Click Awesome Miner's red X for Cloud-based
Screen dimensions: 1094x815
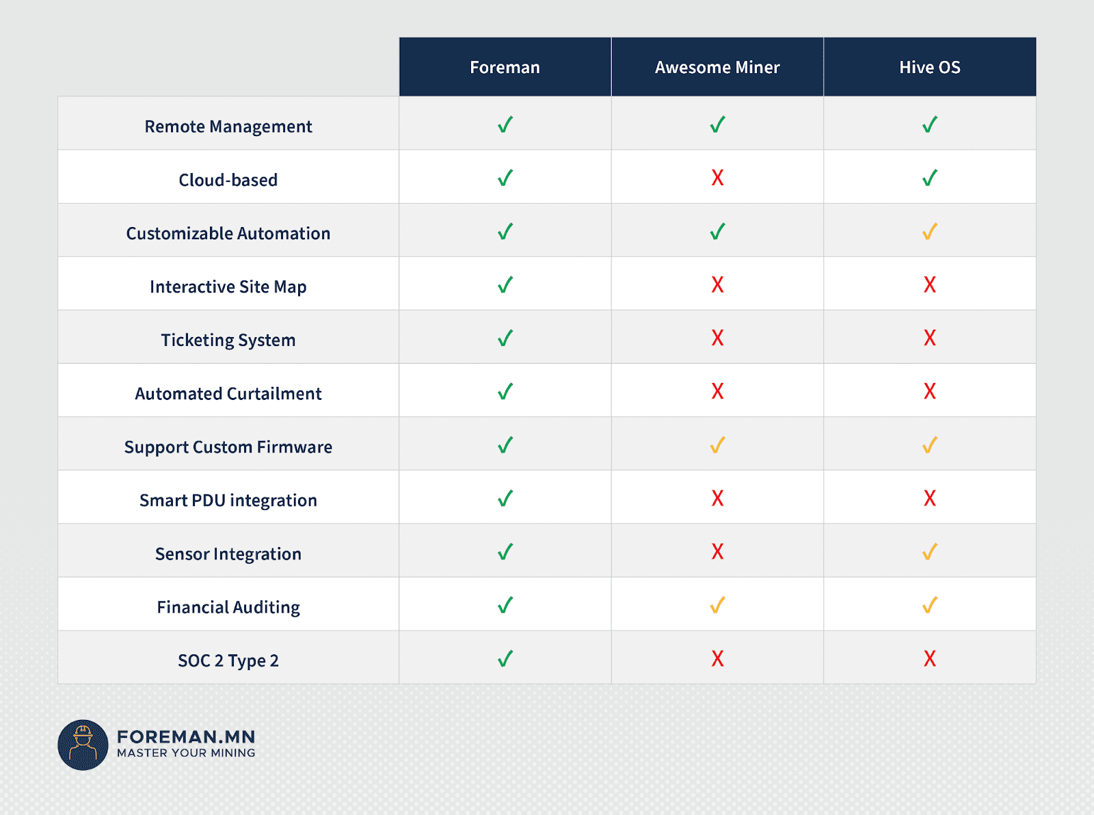[x=717, y=178]
